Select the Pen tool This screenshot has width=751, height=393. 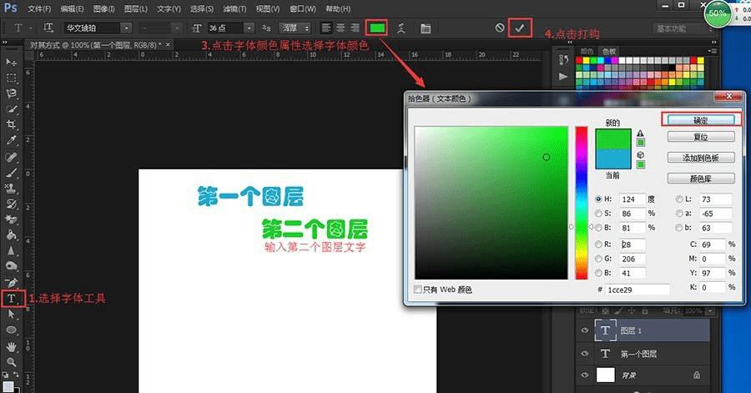[x=12, y=283]
